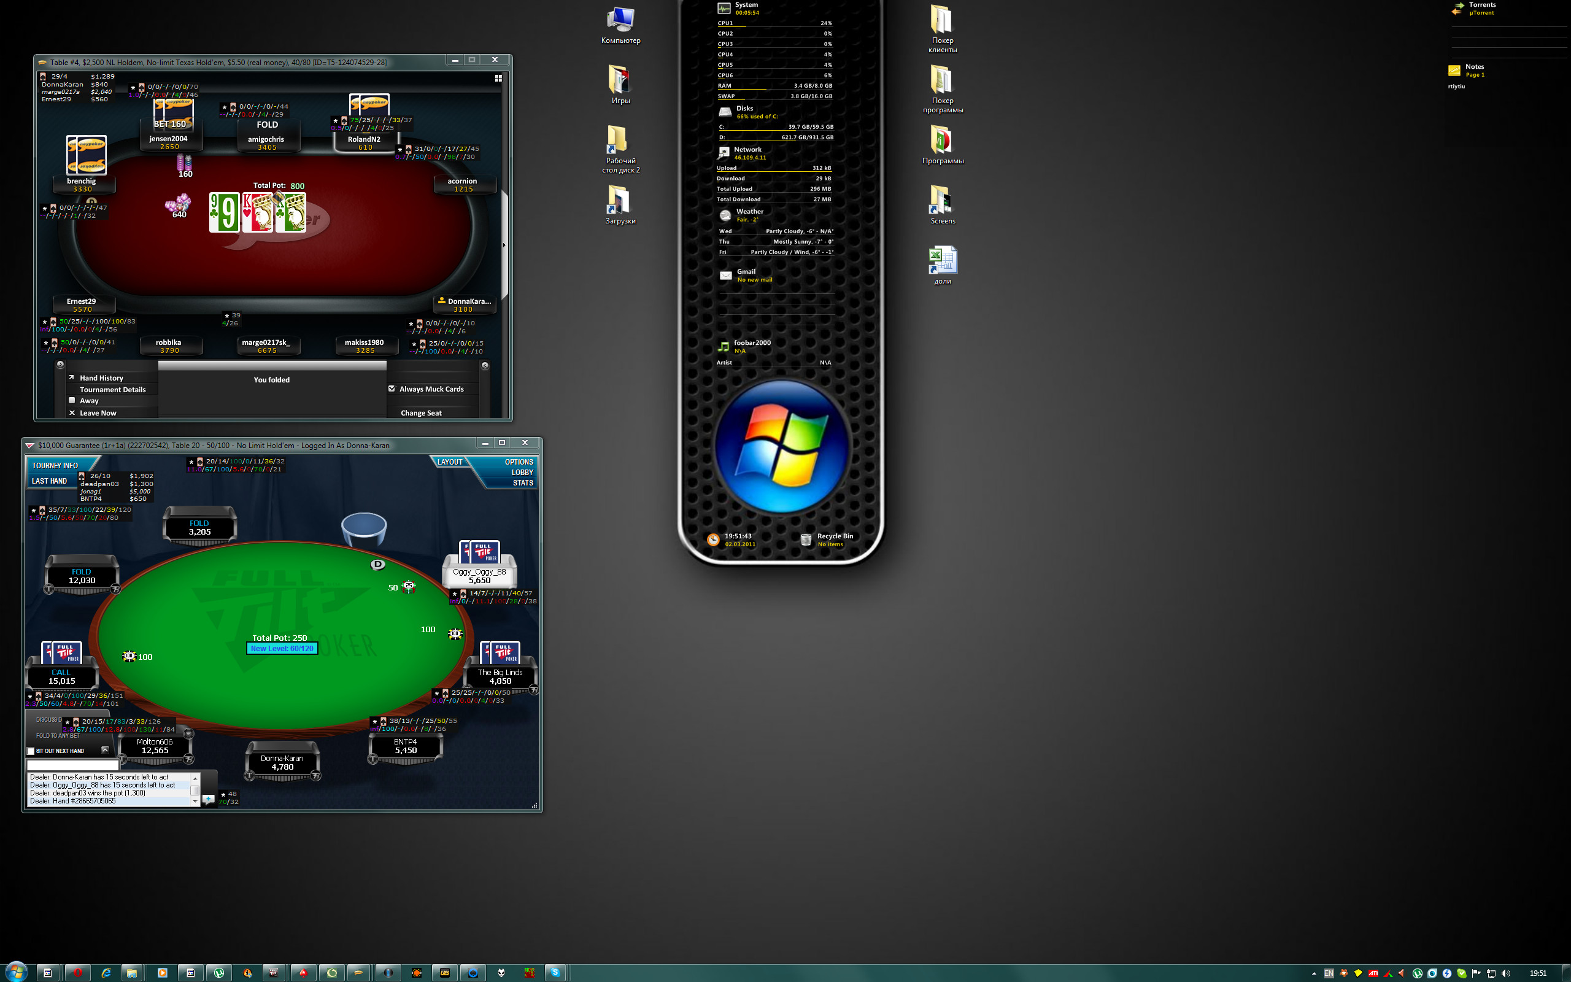Image resolution: width=1571 pixels, height=982 pixels.
Task: Click the Recycle Bin icon in widget
Action: [x=806, y=539]
